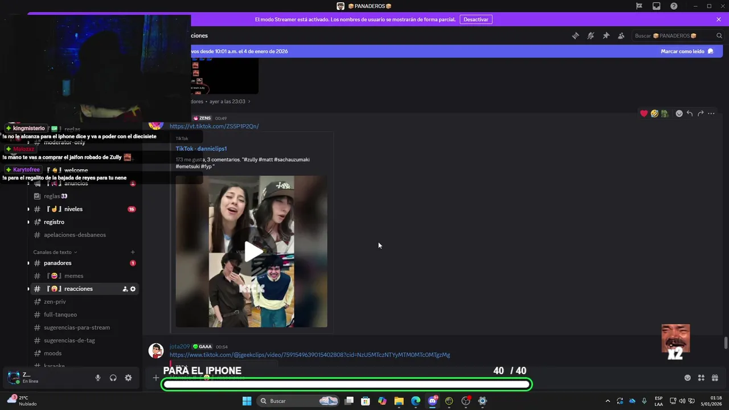Open jota209 user avatar
This screenshot has height=410, width=729.
tap(156, 351)
